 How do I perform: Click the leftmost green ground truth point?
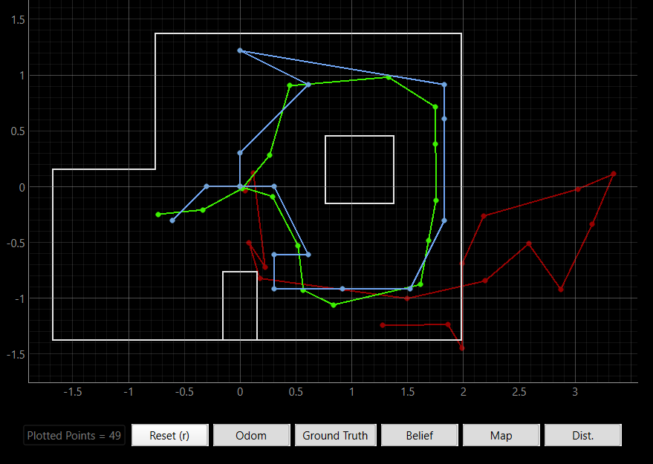pyautogui.click(x=158, y=215)
